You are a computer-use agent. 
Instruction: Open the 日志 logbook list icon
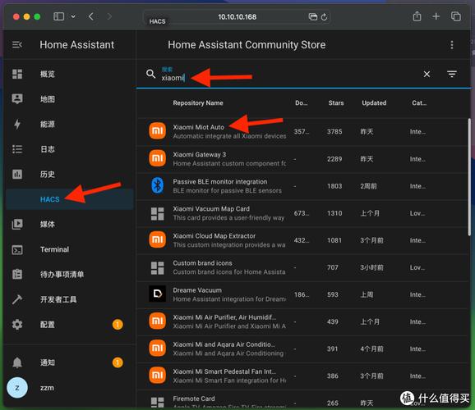coord(17,149)
